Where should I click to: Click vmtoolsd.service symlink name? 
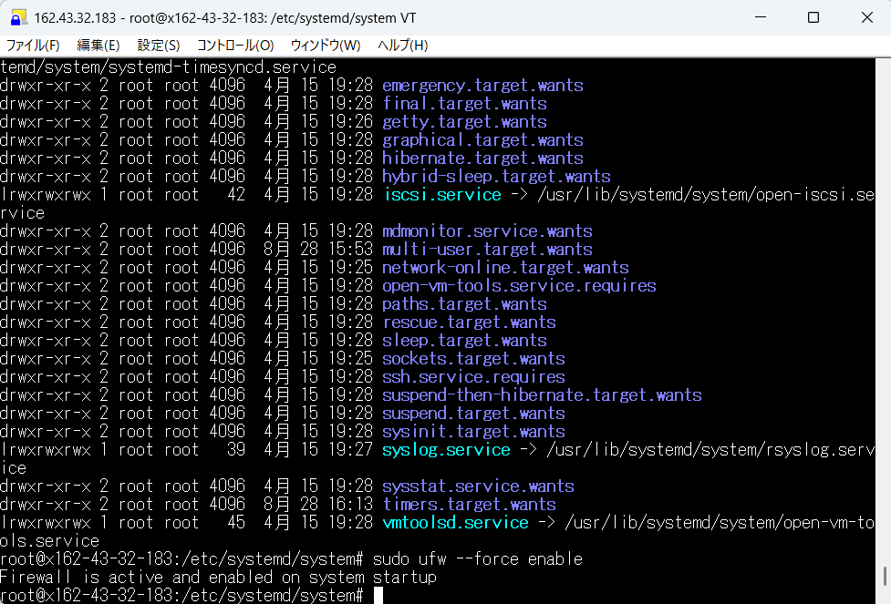455,522
